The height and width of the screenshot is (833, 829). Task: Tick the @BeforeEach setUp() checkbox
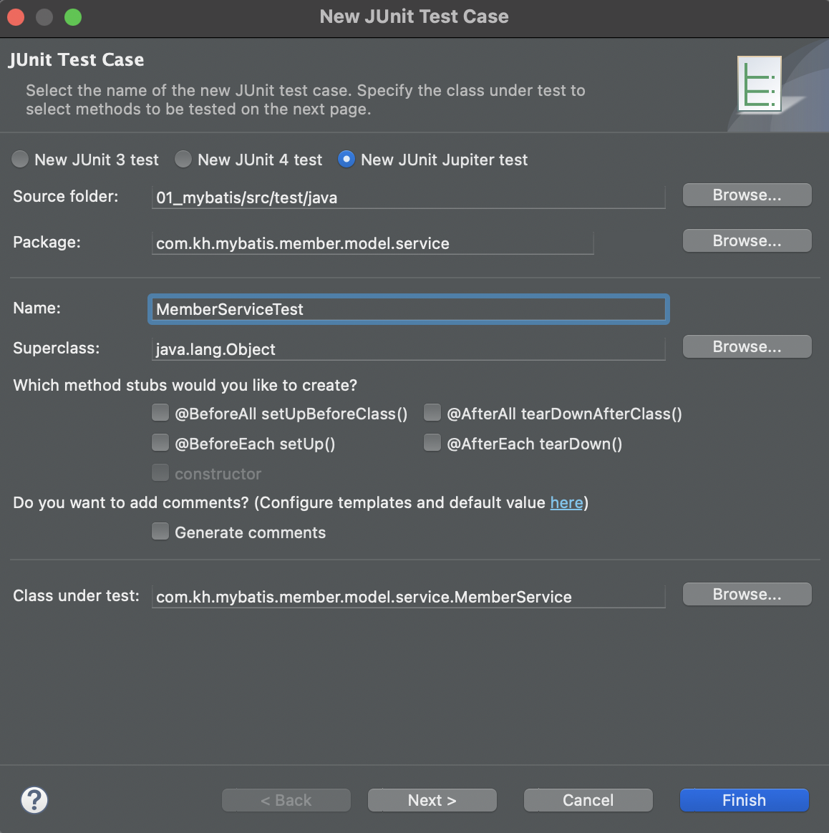click(160, 442)
